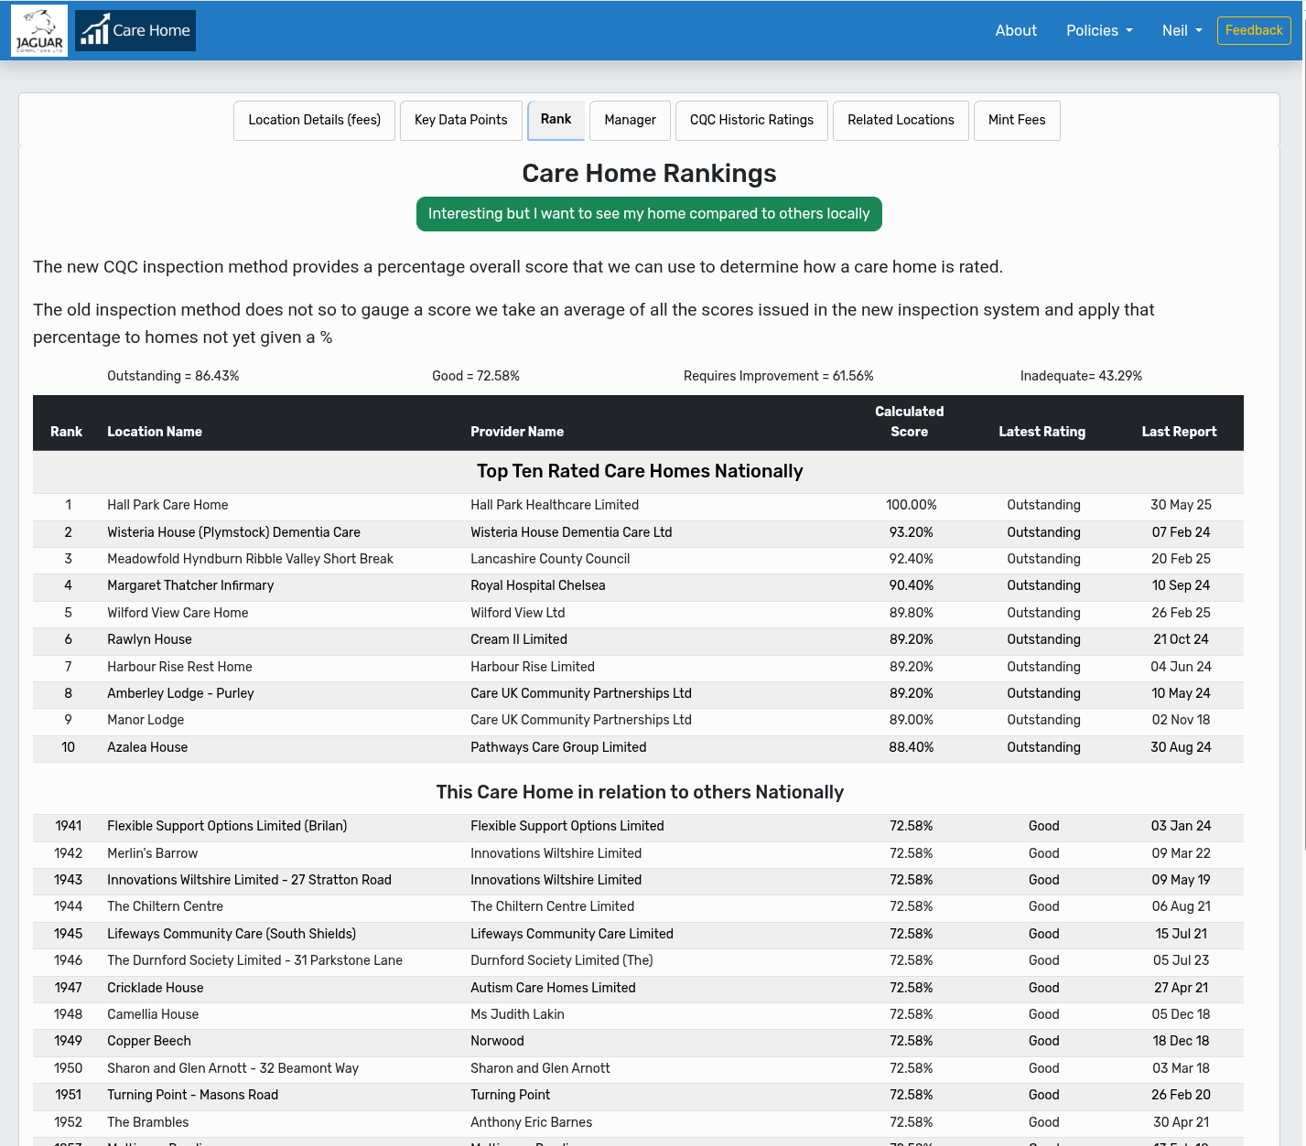Open the Policies dropdown menu
Viewport: 1306px width, 1146px height.
pos(1098,30)
